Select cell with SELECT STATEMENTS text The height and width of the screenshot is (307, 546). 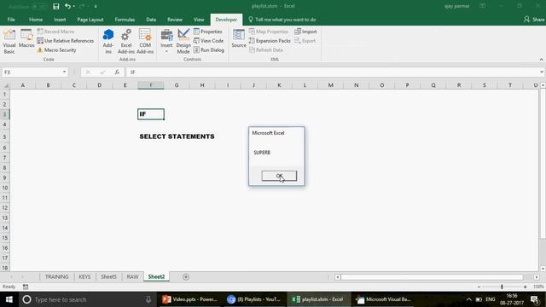click(x=177, y=136)
